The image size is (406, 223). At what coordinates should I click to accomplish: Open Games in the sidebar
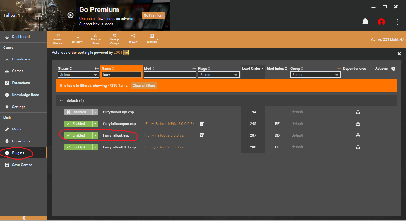[x=23, y=71]
